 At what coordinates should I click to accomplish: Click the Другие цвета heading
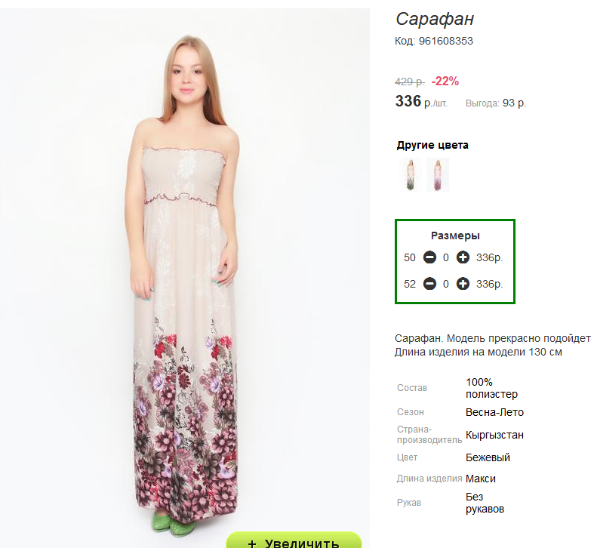click(432, 145)
